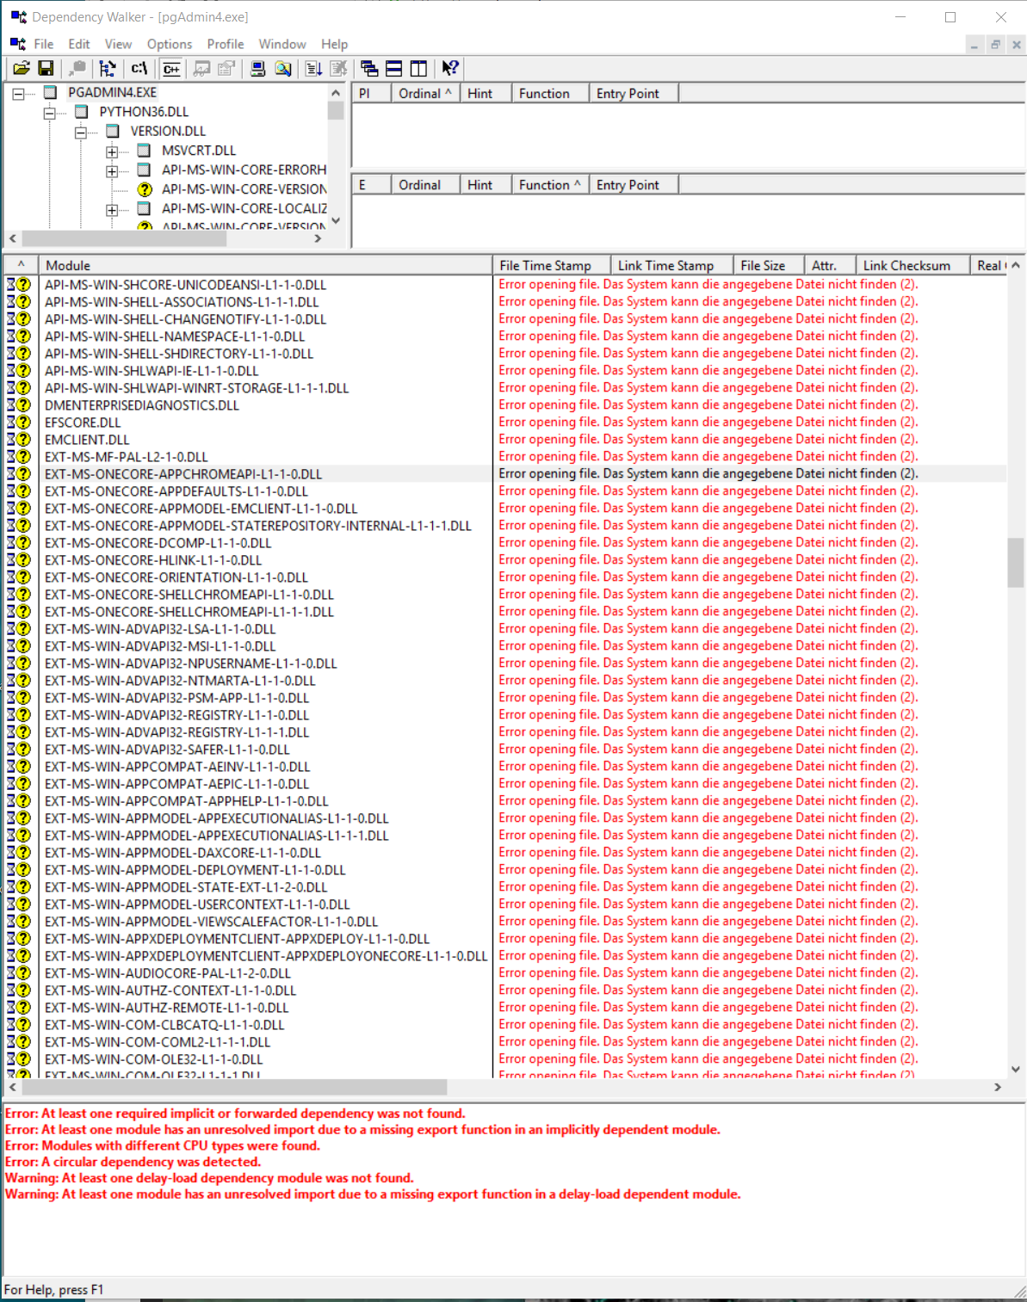This screenshot has height=1302, width=1027.
Task: Open System Information via computer icon
Action: 257,69
